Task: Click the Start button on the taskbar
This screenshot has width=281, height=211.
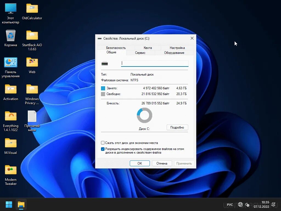Action: pyautogui.click(x=9, y=204)
